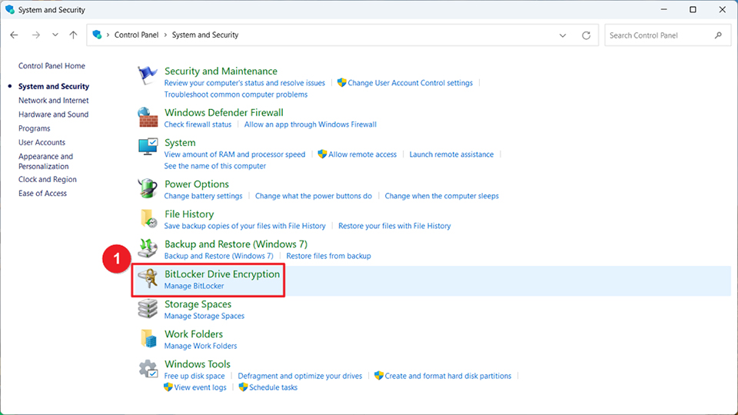The width and height of the screenshot is (738, 415).
Task: Click the Windows Defender Firewall brick icon
Action: pos(148,117)
